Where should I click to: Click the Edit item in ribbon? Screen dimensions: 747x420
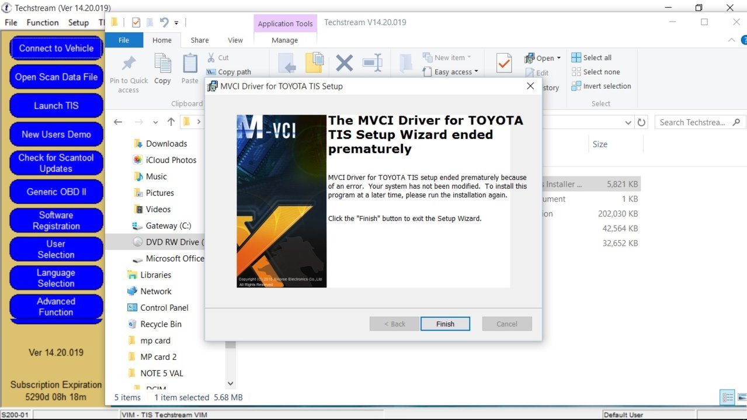(537, 73)
